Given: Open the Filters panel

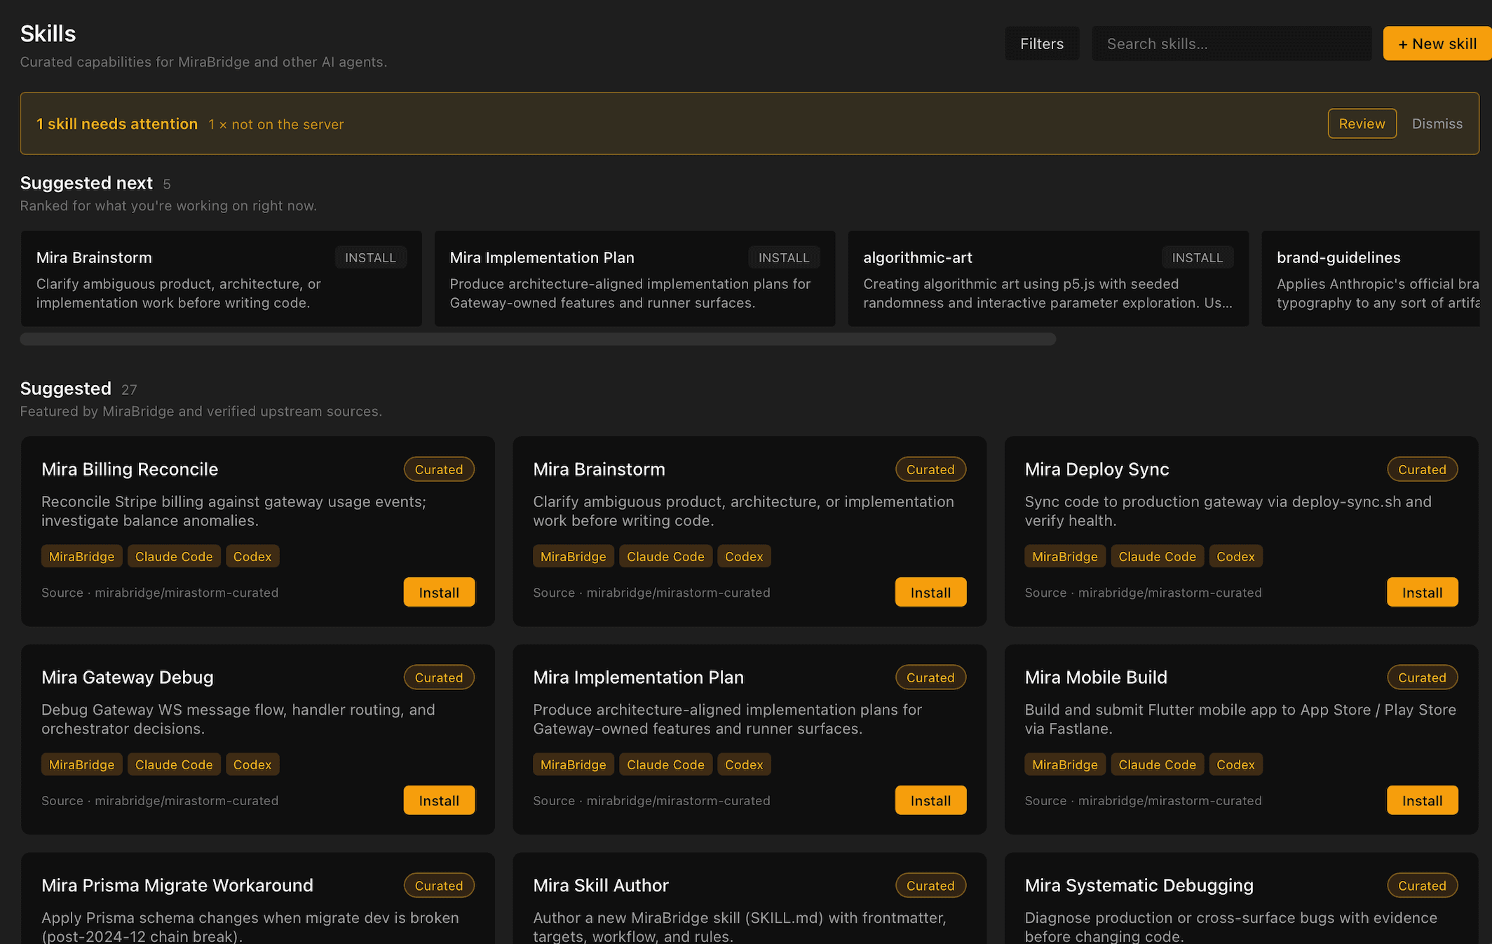Looking at the screenshot, I should (x=1042, y=43).
